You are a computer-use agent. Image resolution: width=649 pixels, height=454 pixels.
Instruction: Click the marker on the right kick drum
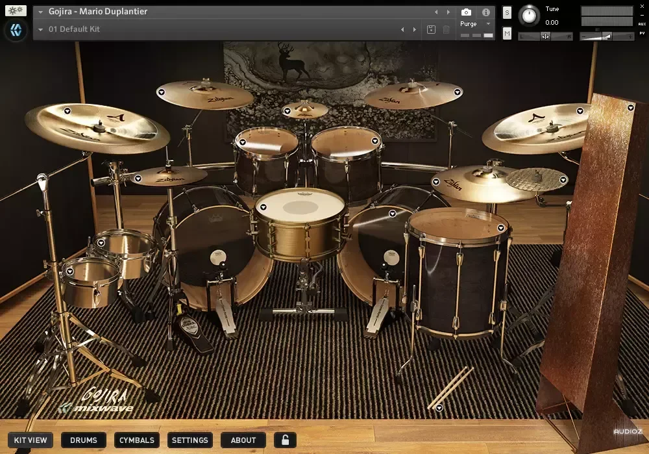[393, 214]
